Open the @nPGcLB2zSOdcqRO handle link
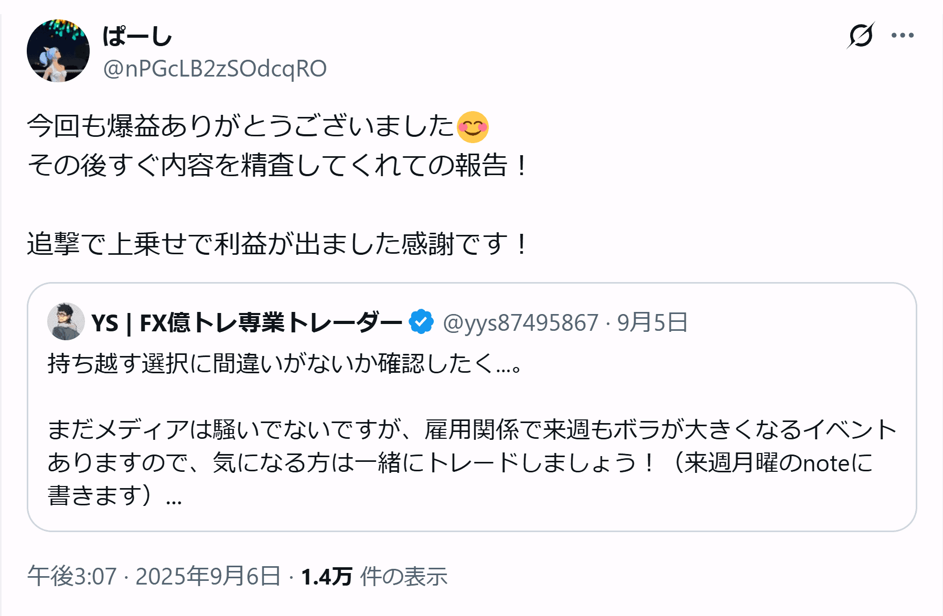Screen dimensions: 943x616 pos(215,69)
